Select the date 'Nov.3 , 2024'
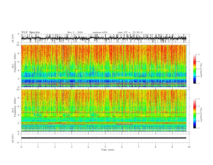213x165 pixels. point(75,32)
